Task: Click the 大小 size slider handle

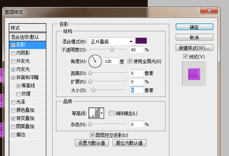Action: [93, 90]
